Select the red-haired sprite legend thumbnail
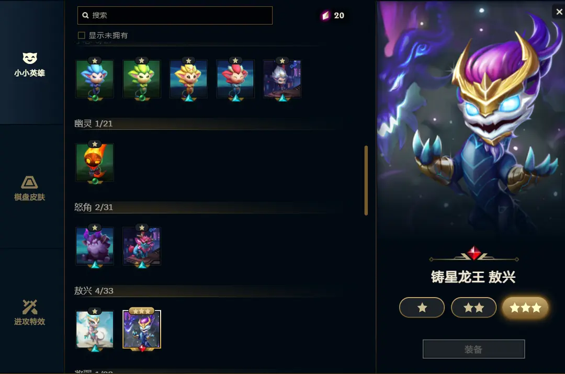The width and height of the screenshot is (565, 374). pyautogui.click(x=235, y=79)
